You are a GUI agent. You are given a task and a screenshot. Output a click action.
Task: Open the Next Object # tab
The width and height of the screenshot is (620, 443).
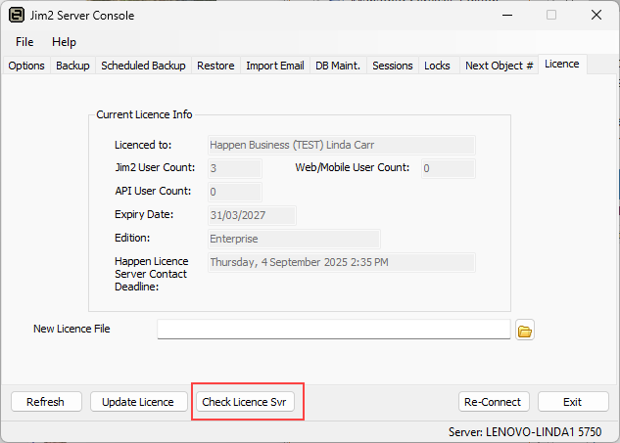(500, 66)
